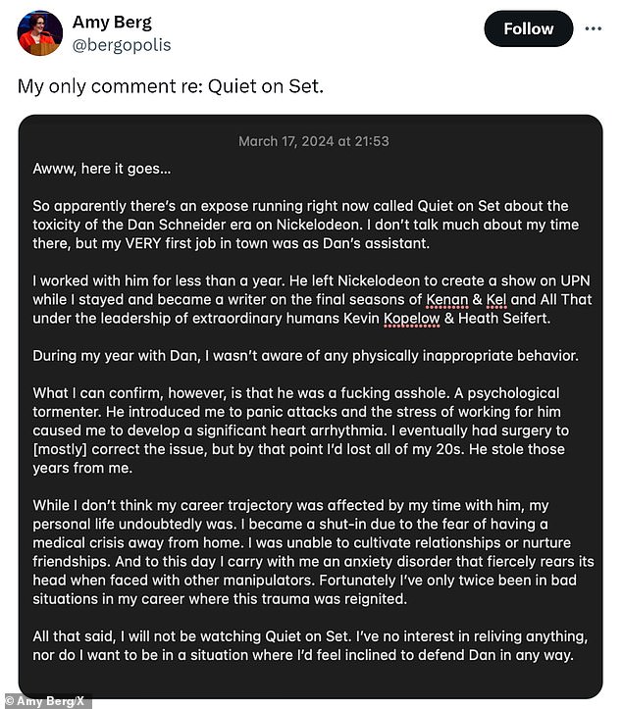Click the spell-flagged word Kel

pyautogui.click(x=496, y=299)
